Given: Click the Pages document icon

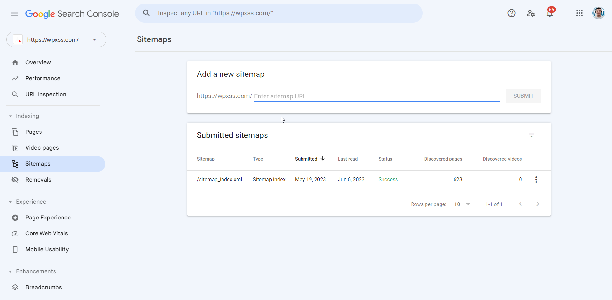Looking at the screenshot, I should tap(15, 132).
